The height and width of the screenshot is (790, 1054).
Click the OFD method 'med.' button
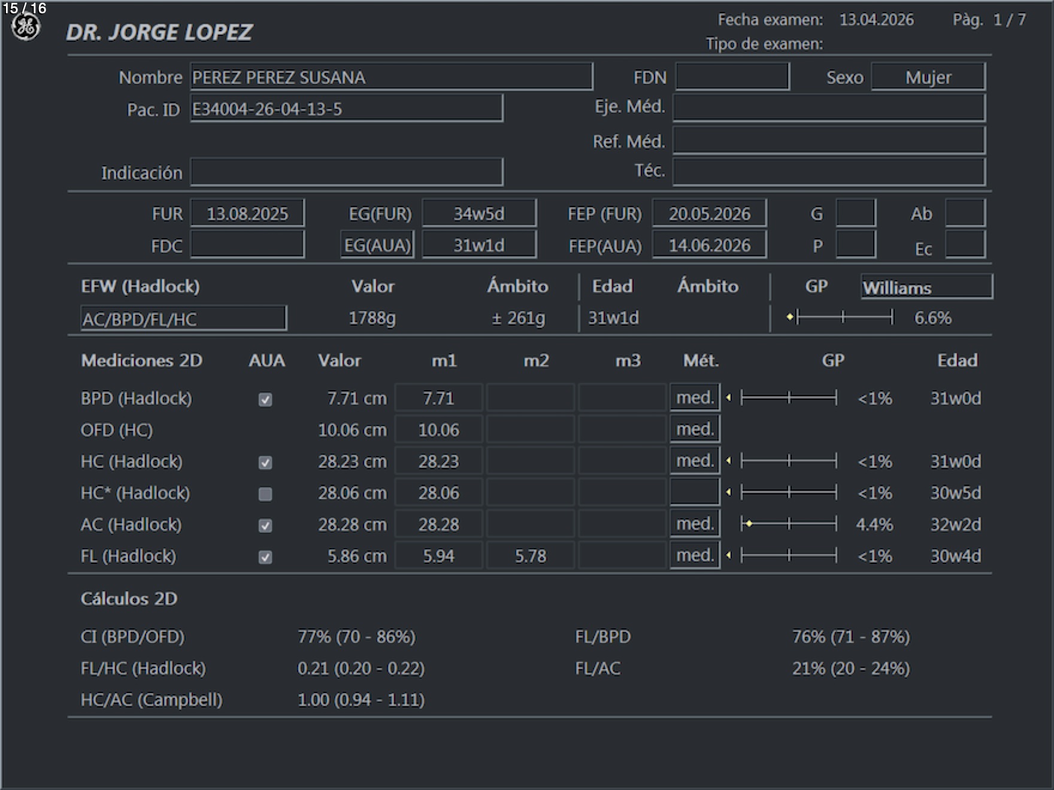point(695,429)
